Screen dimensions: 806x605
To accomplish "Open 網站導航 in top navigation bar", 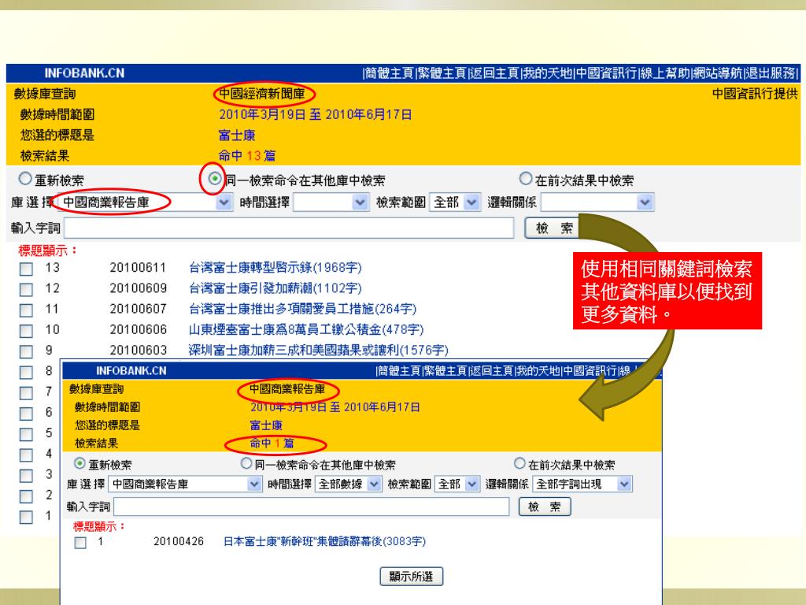I will 718,73.
